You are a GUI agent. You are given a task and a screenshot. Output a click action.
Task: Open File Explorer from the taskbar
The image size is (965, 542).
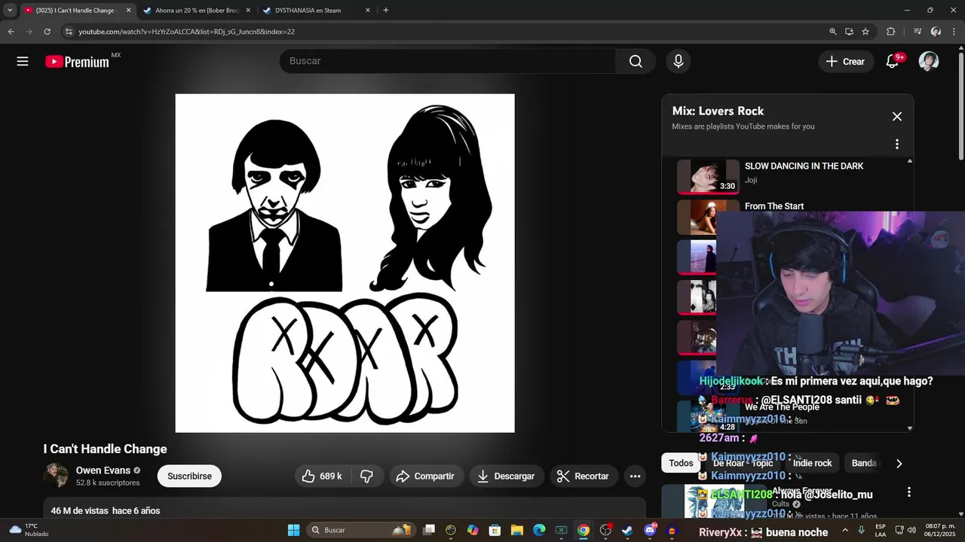pyautogui.click(x=517, y=530)
